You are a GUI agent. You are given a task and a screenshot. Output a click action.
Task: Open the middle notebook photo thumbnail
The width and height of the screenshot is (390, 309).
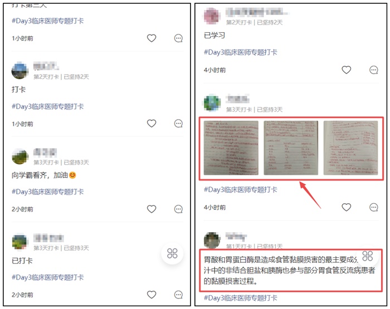click(291, 148)
